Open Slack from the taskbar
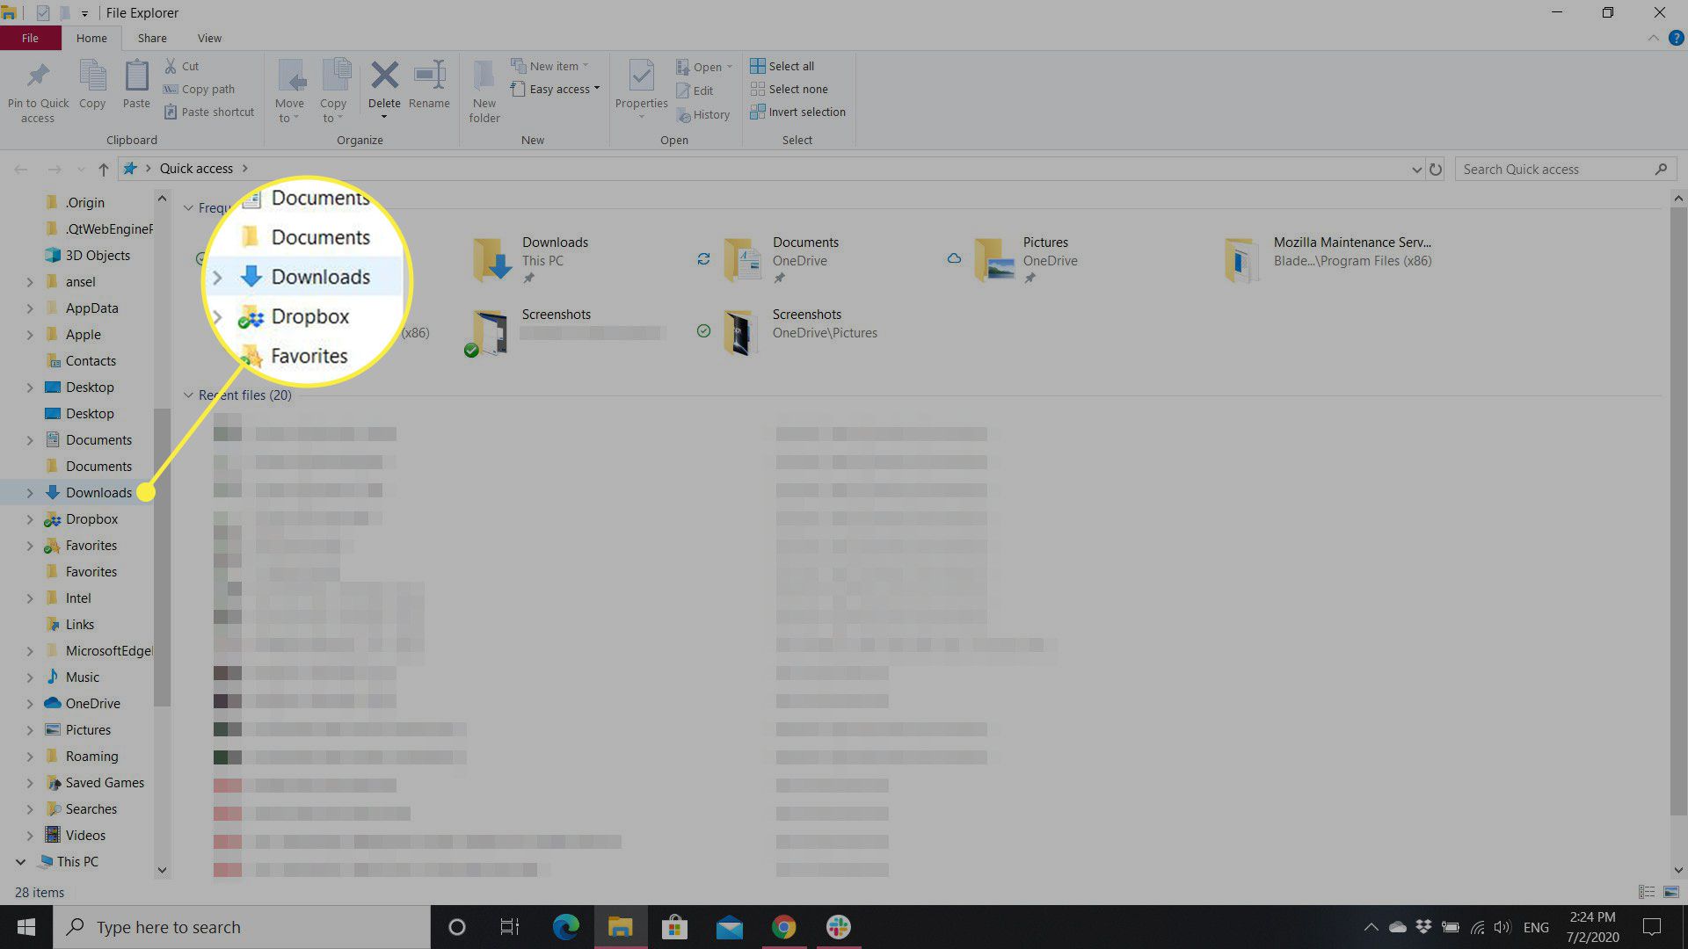Viewport: 1688px width, 949px height. pyautogui.click(x=838, y=926)
